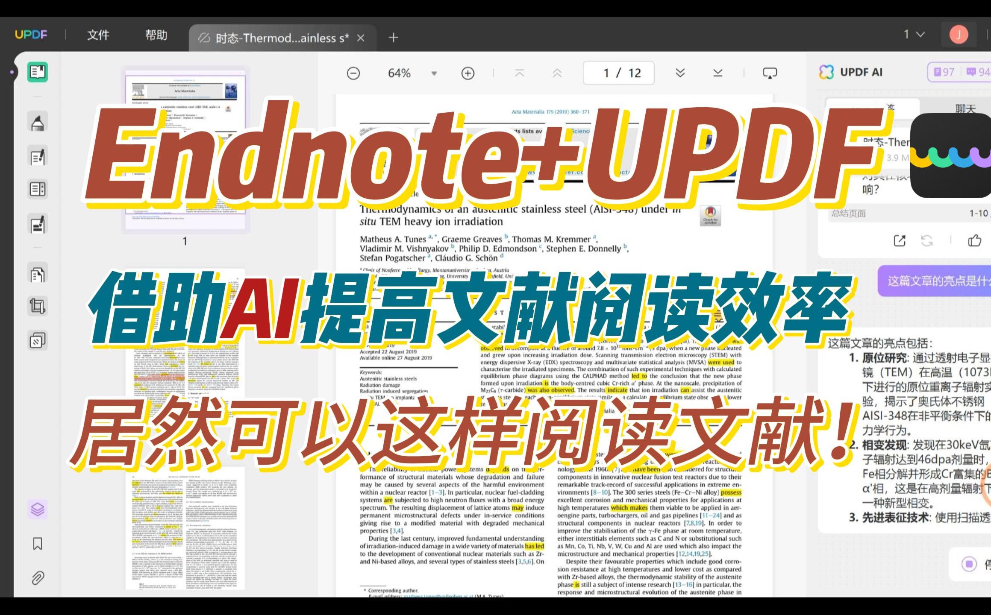The width and height of the screenshot is (991, 615).
Task: Jump to the last page
Action: click(718, 73)
